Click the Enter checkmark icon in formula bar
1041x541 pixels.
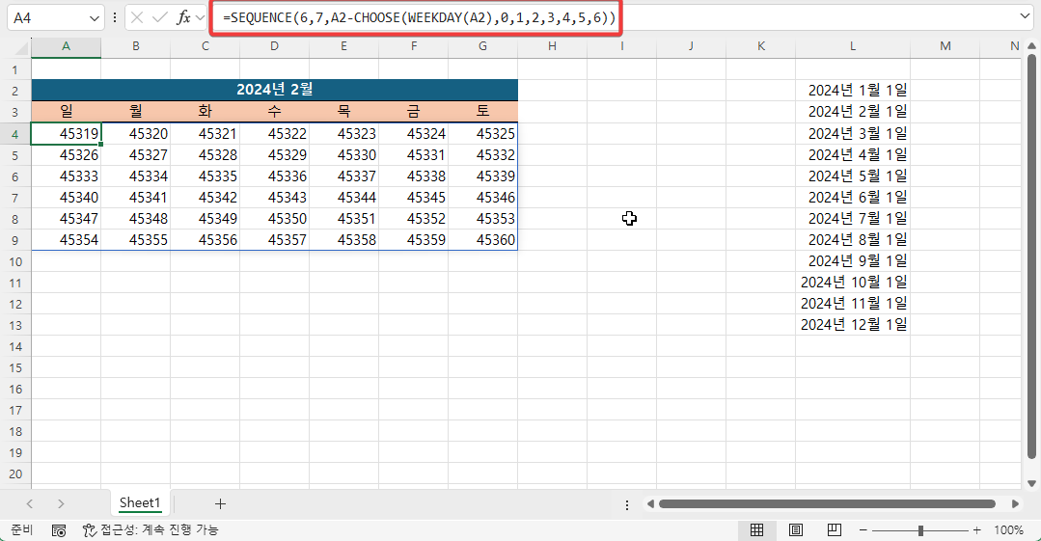[159, 18]
